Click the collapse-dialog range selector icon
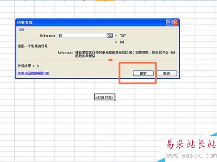The height and width of the screenshot is (162, 217). [110, 35]
